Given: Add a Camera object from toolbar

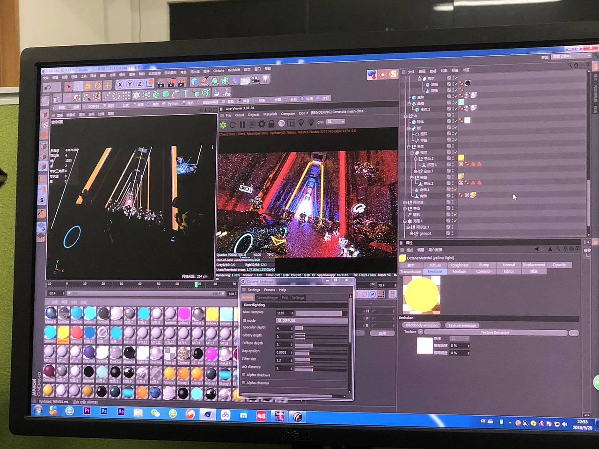Looking at the screenshot, I should pyautogui.click(x=255, y=80).
